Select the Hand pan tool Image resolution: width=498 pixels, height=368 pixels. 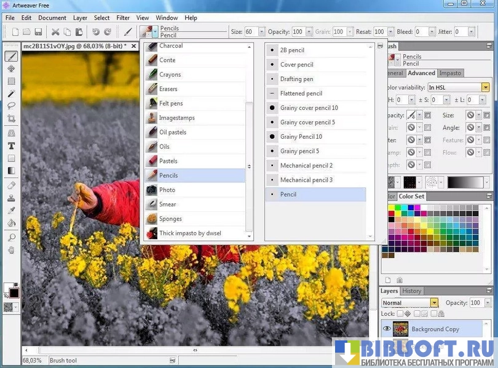point(11,250)
